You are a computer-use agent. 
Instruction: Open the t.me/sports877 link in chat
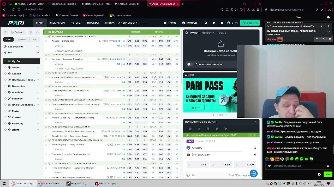tap(279, 126)
